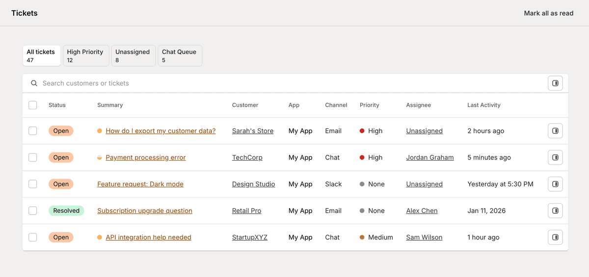Open the Subscription upgrade question ticket
589x277 pixels.
point(145,211)
